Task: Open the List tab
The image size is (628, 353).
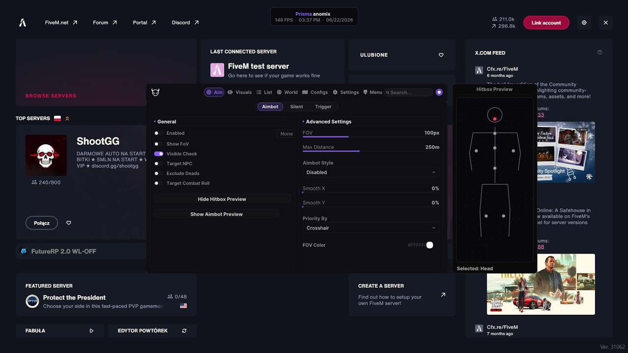Action: (x=264, y=92)
